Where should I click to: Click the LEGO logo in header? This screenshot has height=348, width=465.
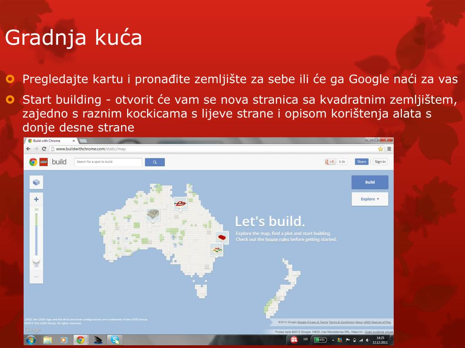pos(44,162)
